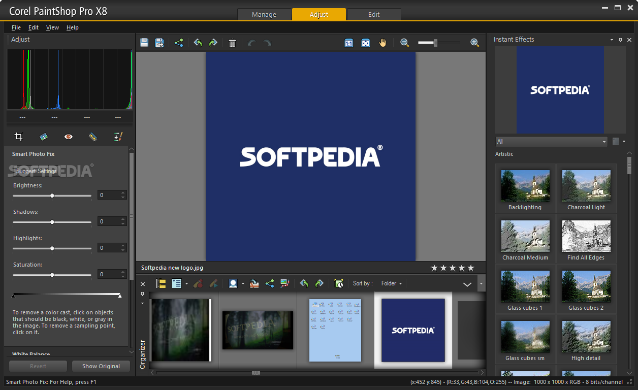The width and height of the screenshot is (638, 390).
Task: Increase Brightness with the stepper up arrow
Action: 123,192
